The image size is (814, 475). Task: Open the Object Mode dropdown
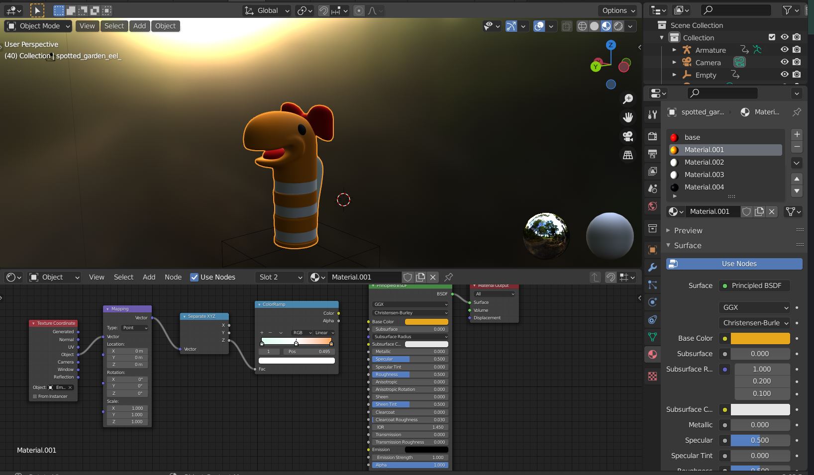pos(38,26)
